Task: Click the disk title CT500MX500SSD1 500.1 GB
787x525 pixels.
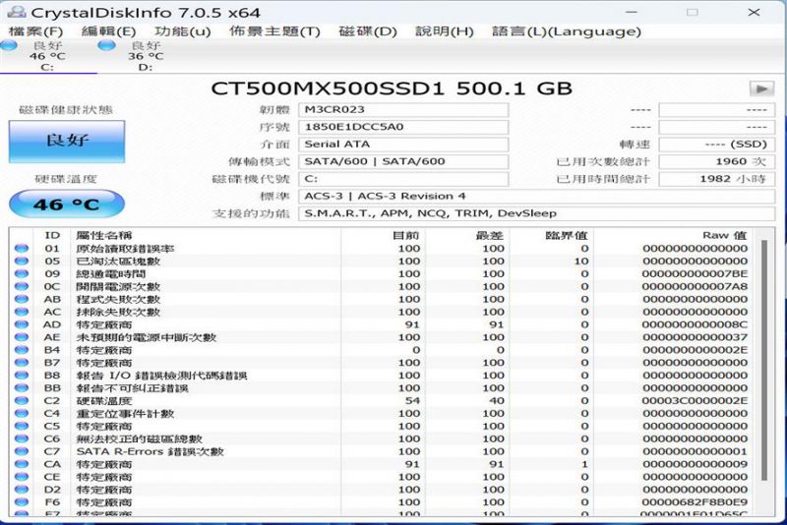Action: coord(392,88)
